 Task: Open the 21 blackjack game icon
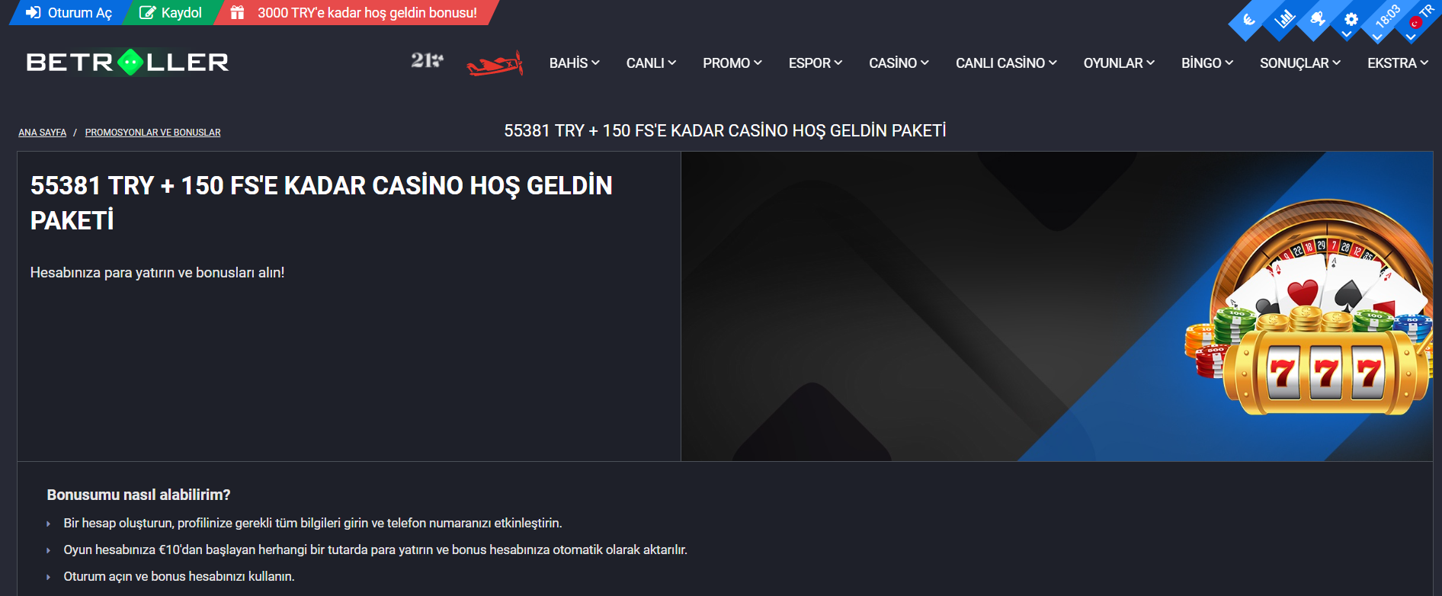tap(427, 60)
